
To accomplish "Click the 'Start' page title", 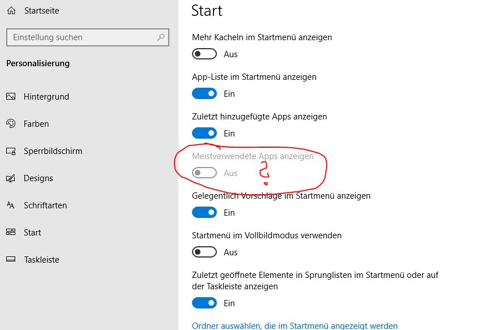I will click(x=207, y=11).
